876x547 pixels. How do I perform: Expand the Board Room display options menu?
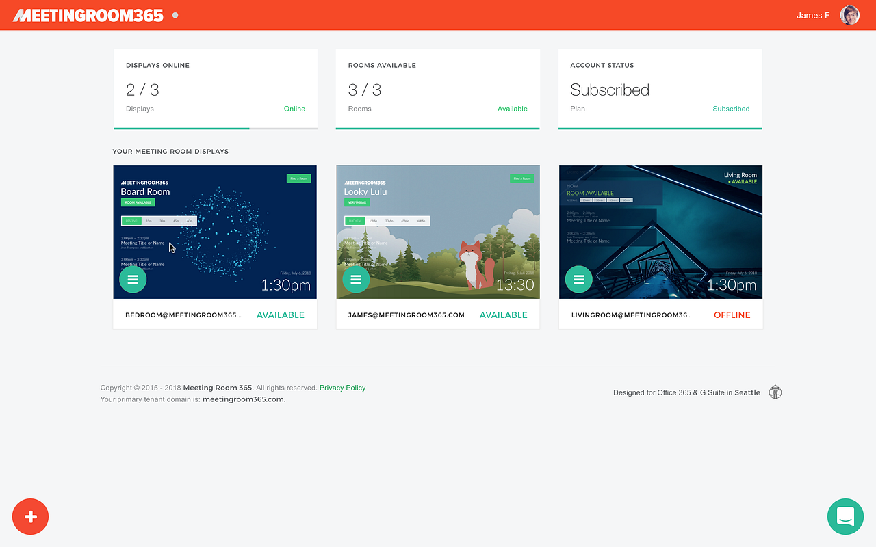[x=133, y=279]
